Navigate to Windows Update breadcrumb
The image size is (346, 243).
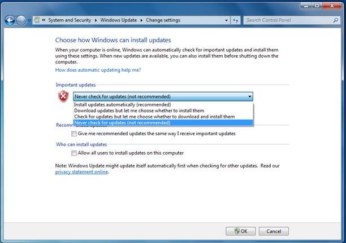pyautogui.click(x=119, y=20)
